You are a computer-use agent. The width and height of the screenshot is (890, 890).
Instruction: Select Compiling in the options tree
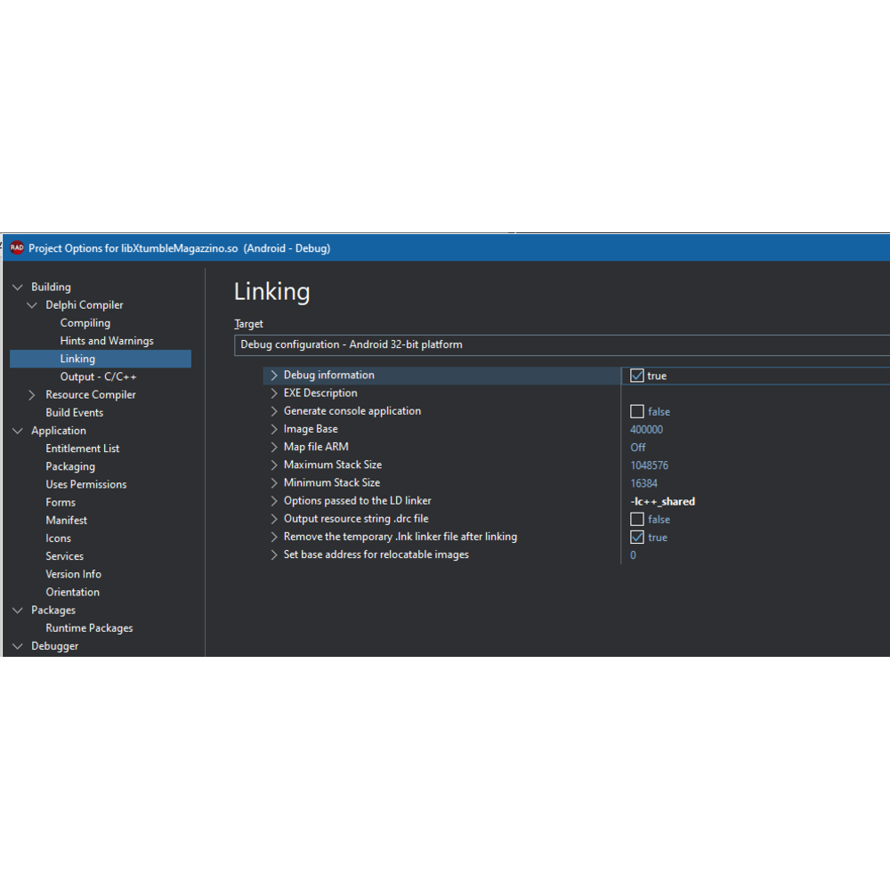coord(85,323)
